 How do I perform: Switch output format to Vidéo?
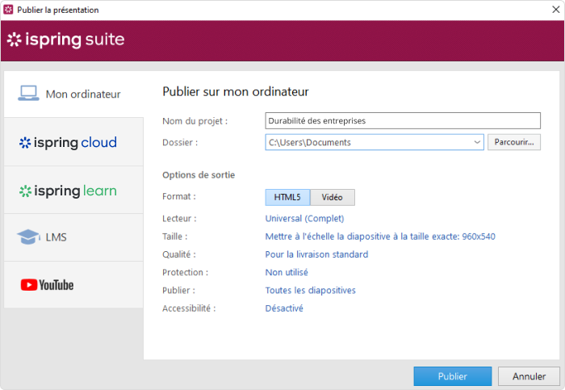click(333, 197)
